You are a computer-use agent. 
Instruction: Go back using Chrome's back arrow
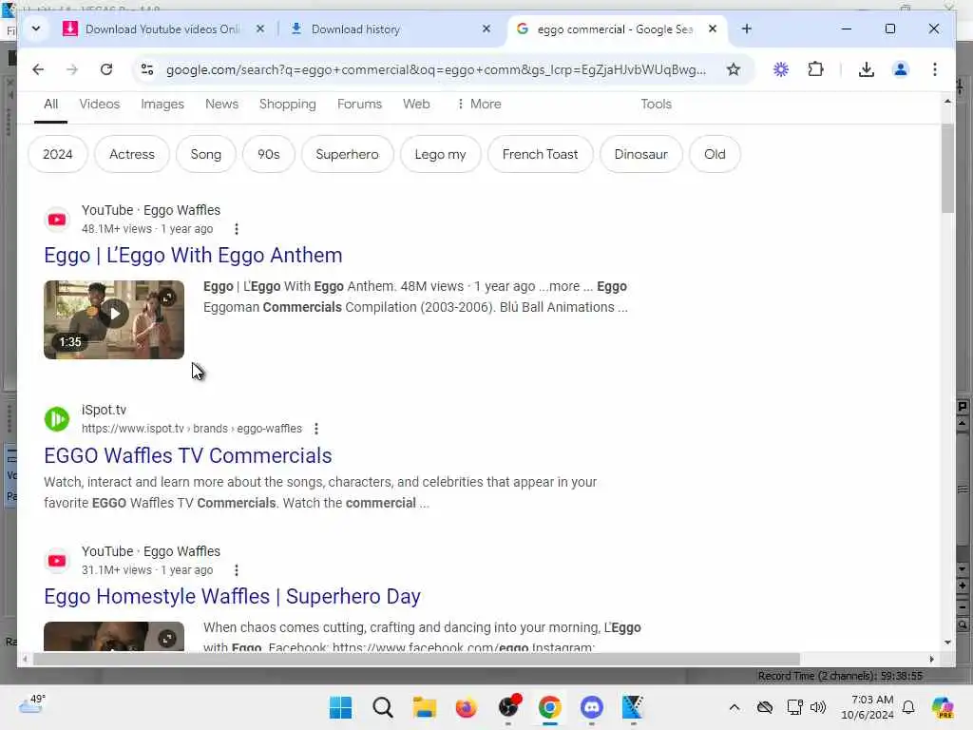(38, 69)
